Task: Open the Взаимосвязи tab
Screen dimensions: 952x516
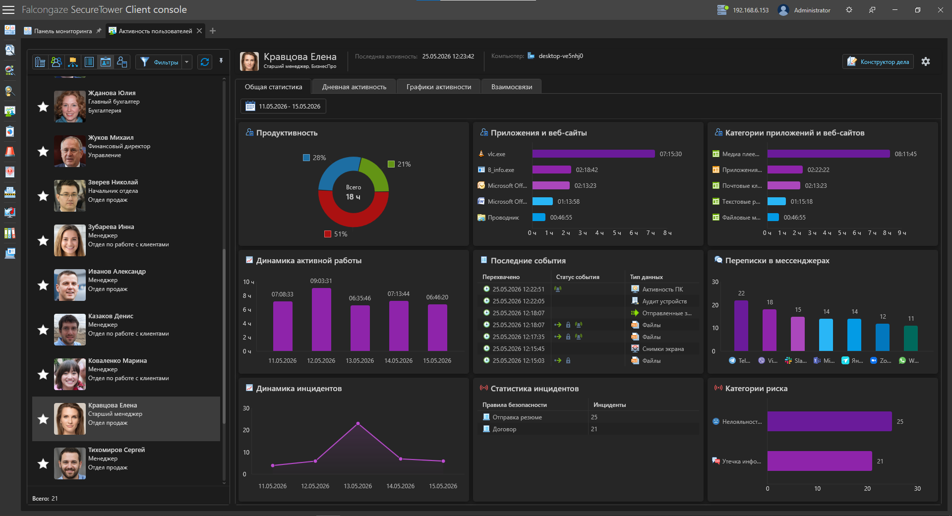Action: tap(512, 87)
